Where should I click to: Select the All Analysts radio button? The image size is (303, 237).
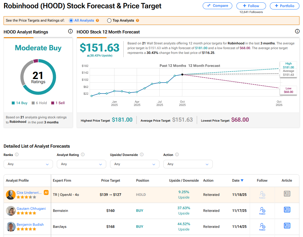[71, 21]
